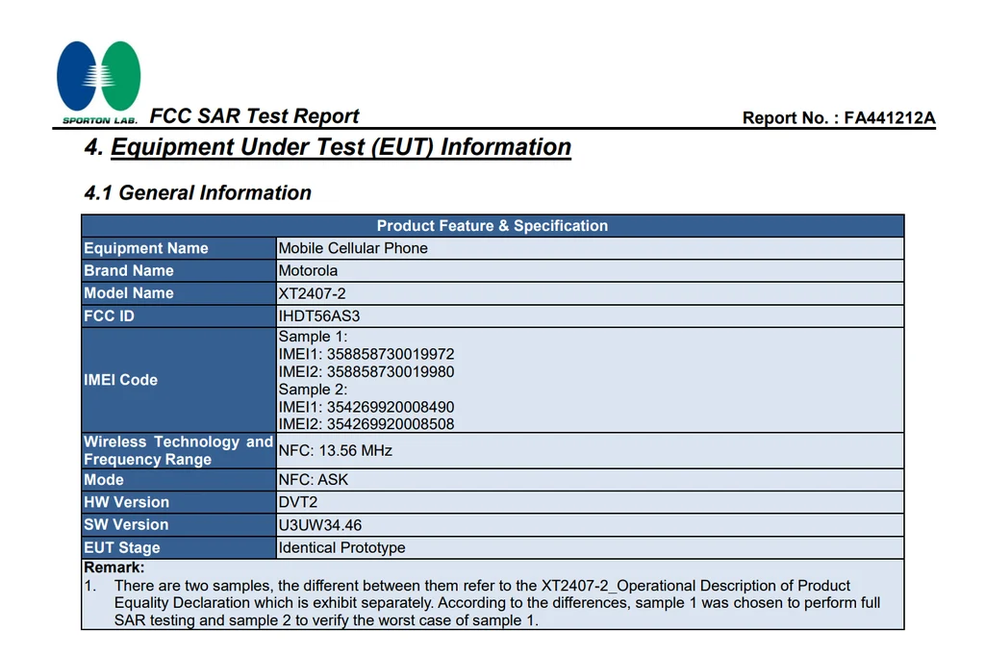Image resolution: width=985 pixels, height=656 pixels.
Task: Click the 'EUT Stage' label cell
Action: (179, 548)
